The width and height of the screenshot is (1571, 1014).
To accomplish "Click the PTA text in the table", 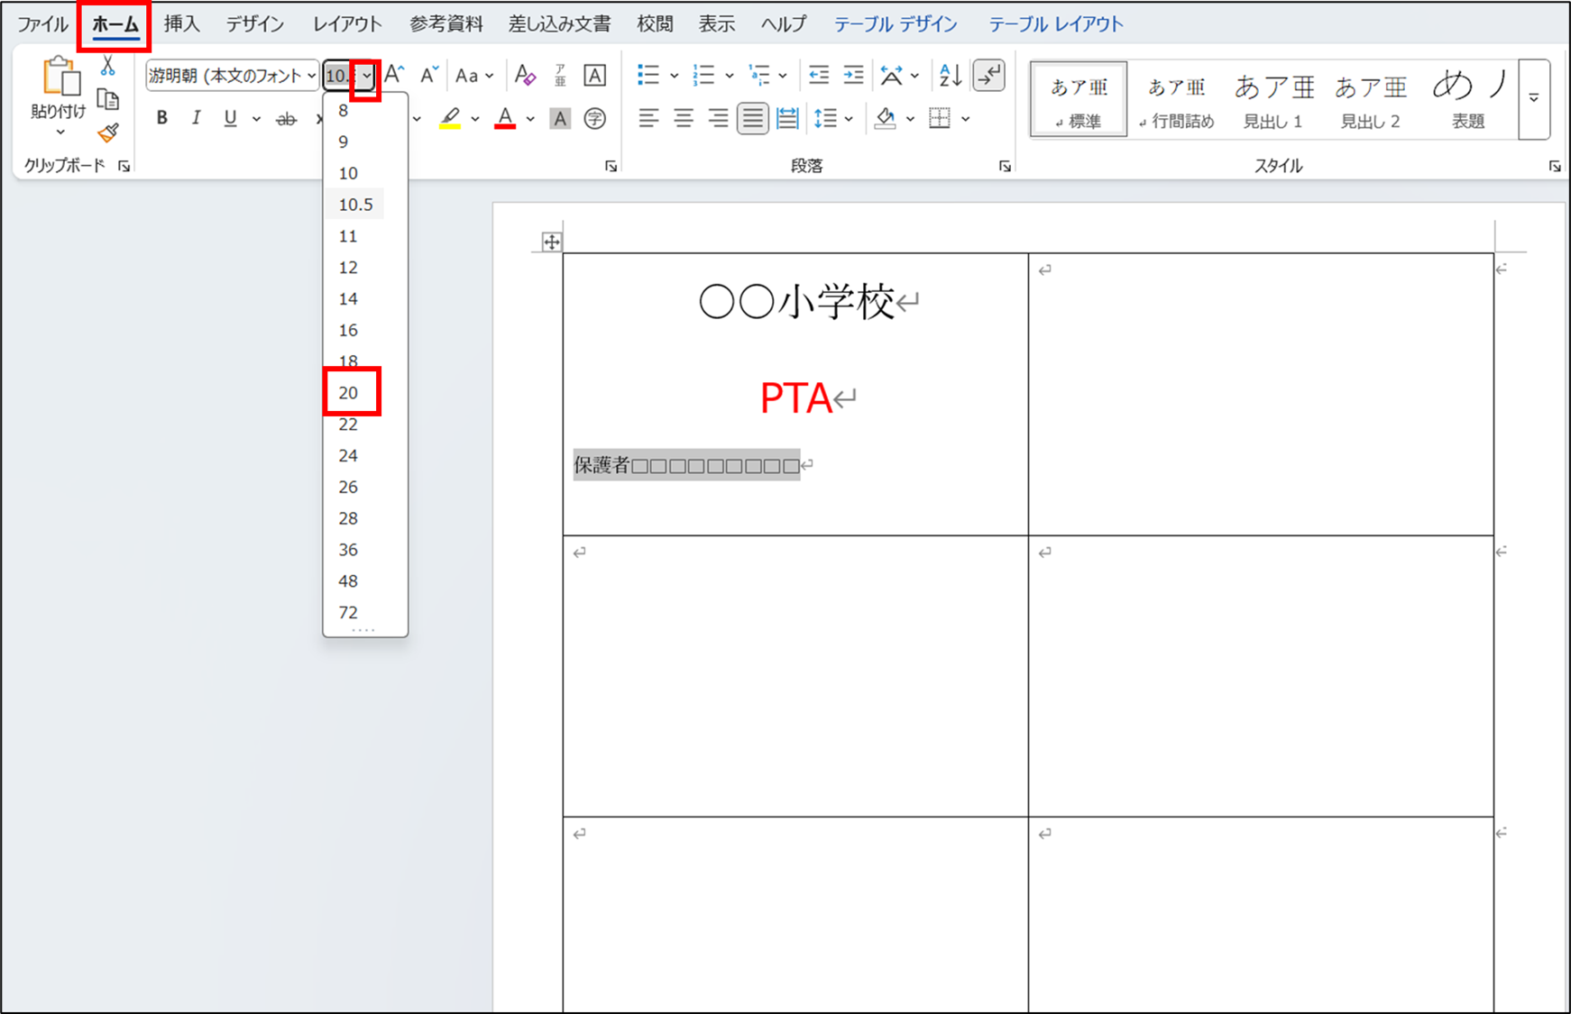I will click(x=795, y=397).
